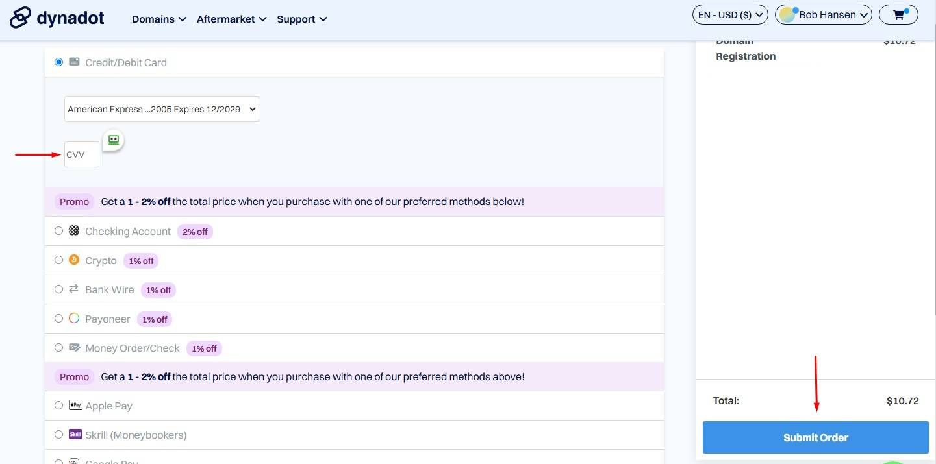Screen dimensions: 936x464
Task: Click the 1% off badge for Money Order/Check
Action: click(204, 348)
